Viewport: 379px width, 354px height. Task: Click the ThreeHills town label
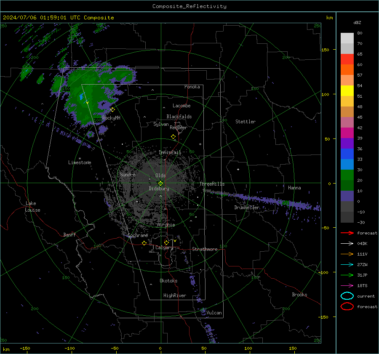click(x=212, y=184)
